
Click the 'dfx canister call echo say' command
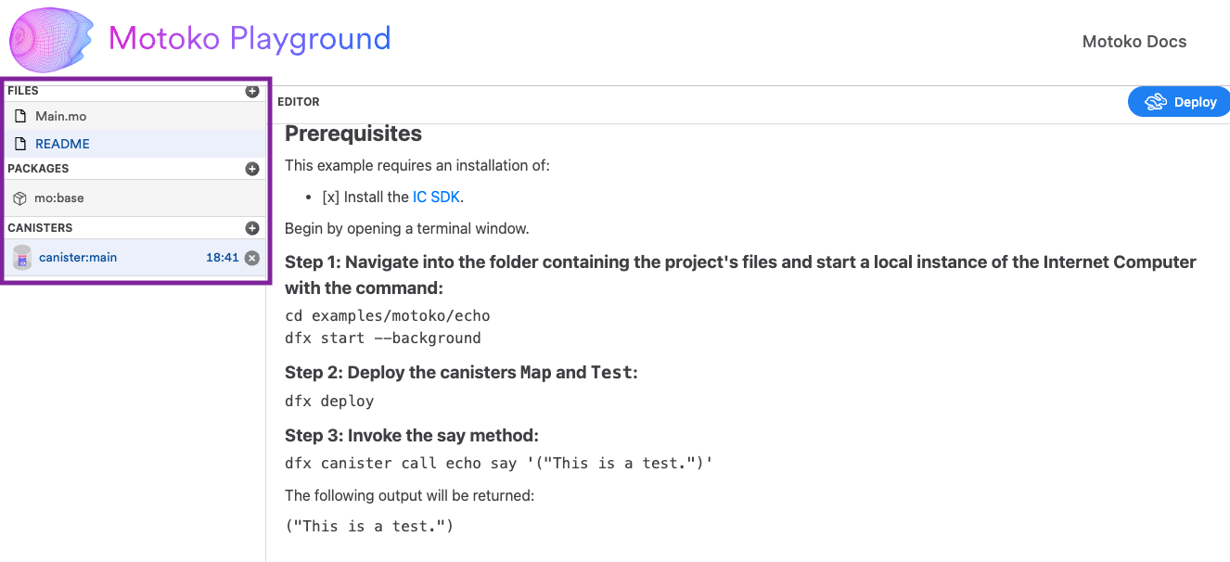click(x=499, y=464)
